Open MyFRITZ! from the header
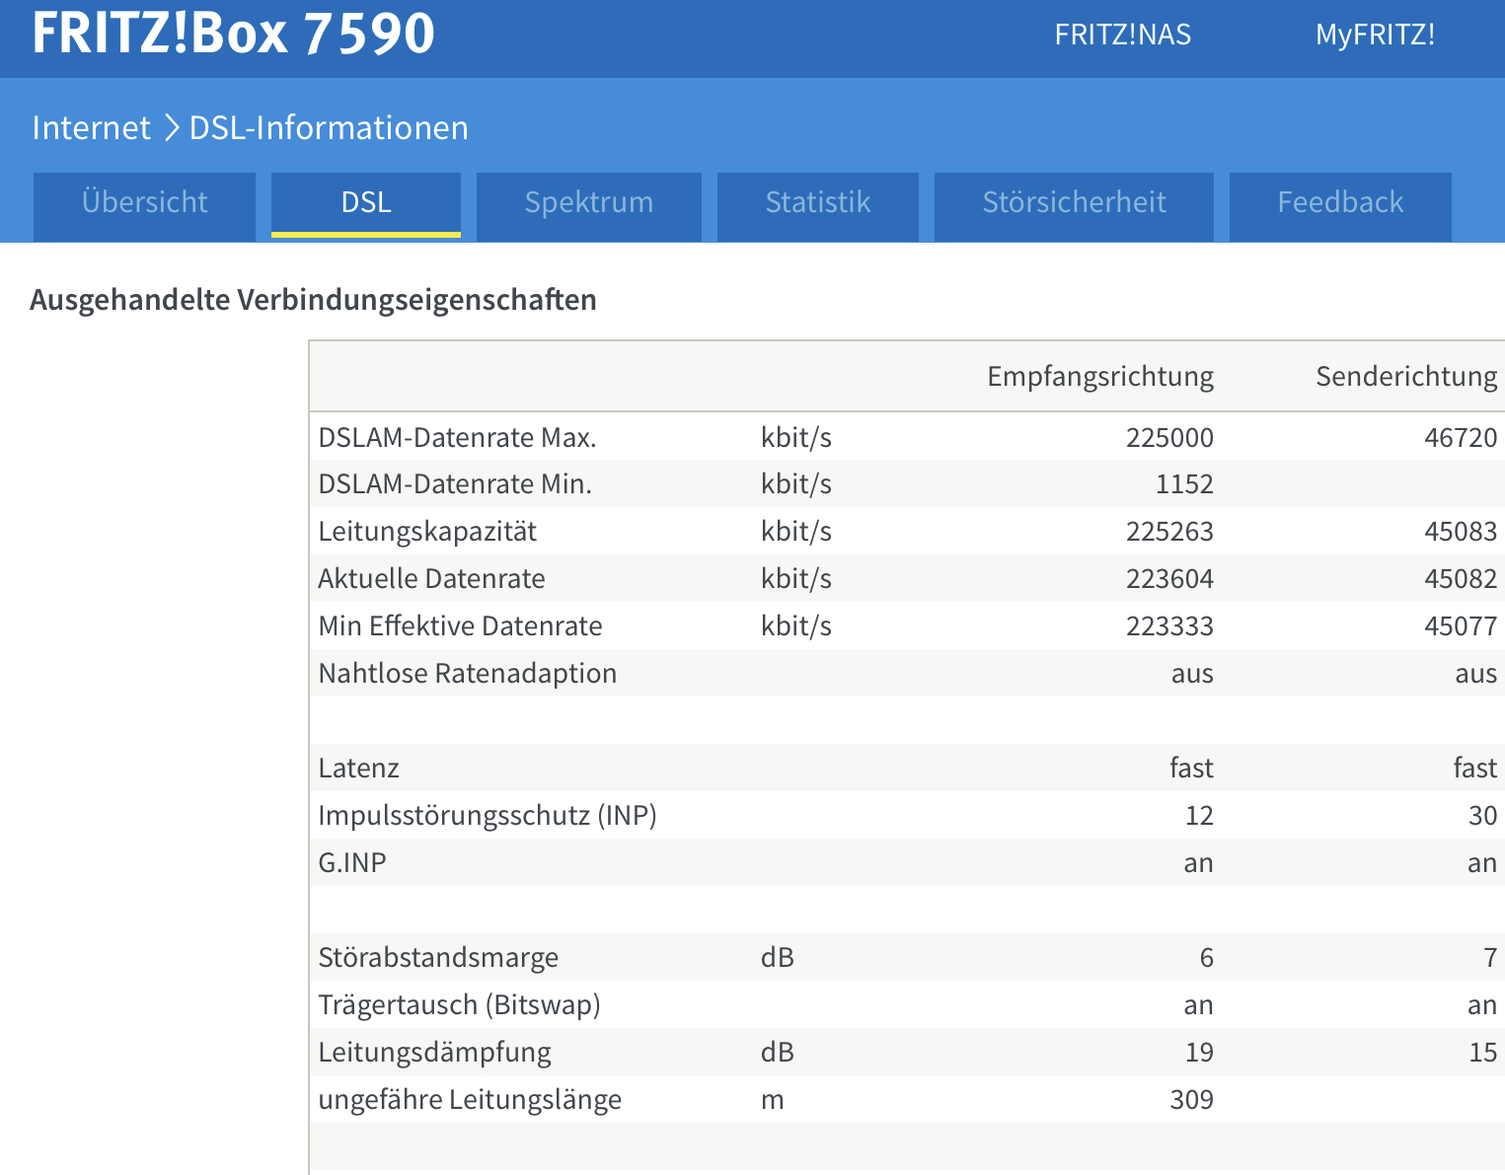1505x1175 pixels. click(1375, 35)
